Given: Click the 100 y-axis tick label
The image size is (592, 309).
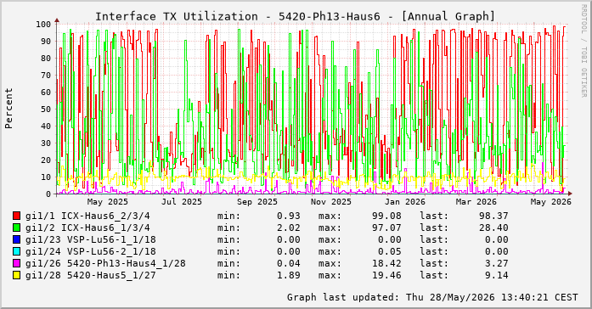Looking at the screenshot, I should pyautogui.click(x=43, y=25).
